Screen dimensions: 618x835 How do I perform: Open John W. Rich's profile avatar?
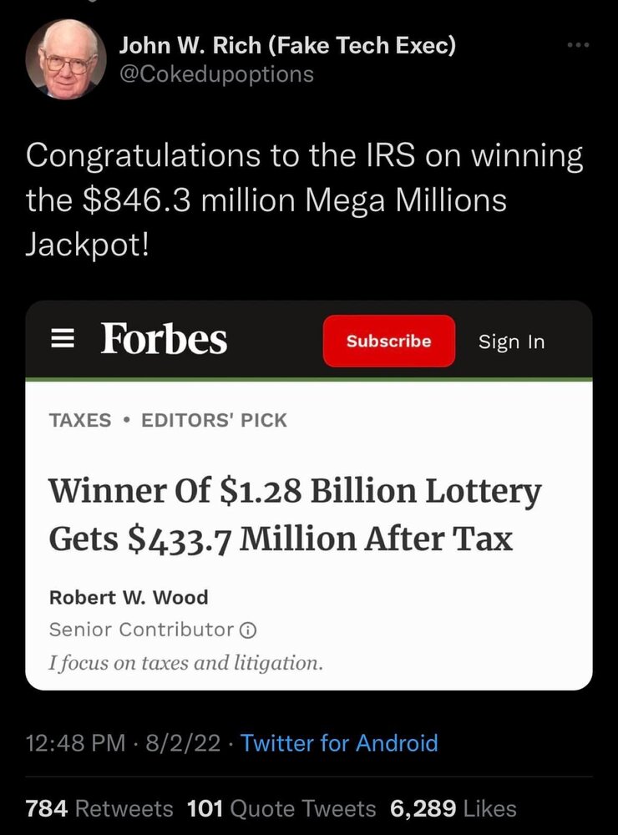(66, 59)
